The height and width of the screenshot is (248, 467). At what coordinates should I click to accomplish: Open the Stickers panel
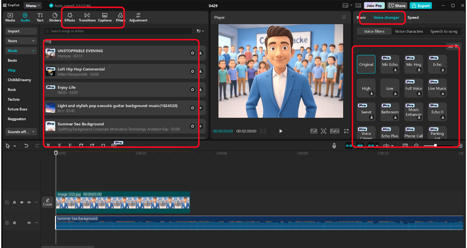click(x=55, y=18)
